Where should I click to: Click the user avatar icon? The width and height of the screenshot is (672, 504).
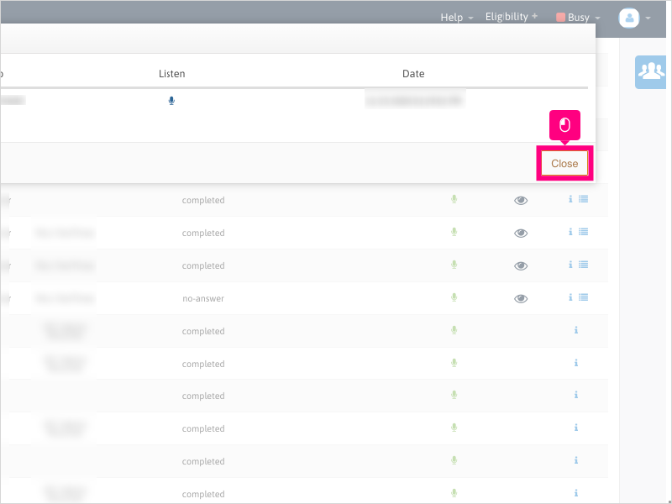pos(629,18)
